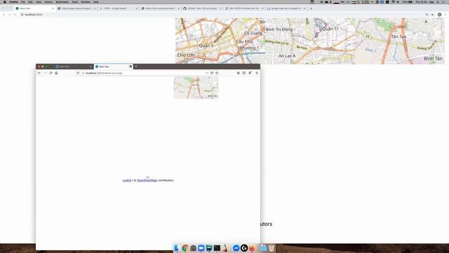The image size is (449, 253).
Task: Open File menu in menu bar
Action: 23,1
